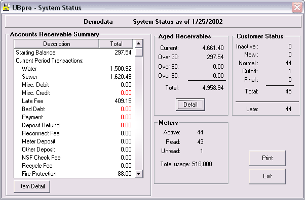Viewport: 305px width, 200px height.
Task: Open the Aged Receivables Detail button
Action: click(190, 105)
